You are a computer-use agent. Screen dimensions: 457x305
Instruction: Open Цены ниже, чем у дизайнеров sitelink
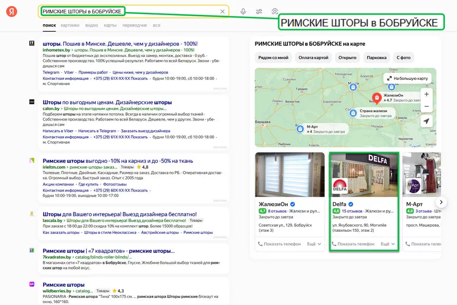click(140, 72)
